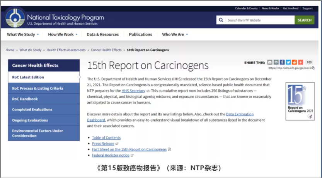This screenshot has width=322, height=178.
Task: Click external link icon after HHS Secretary
Action: 148,91
